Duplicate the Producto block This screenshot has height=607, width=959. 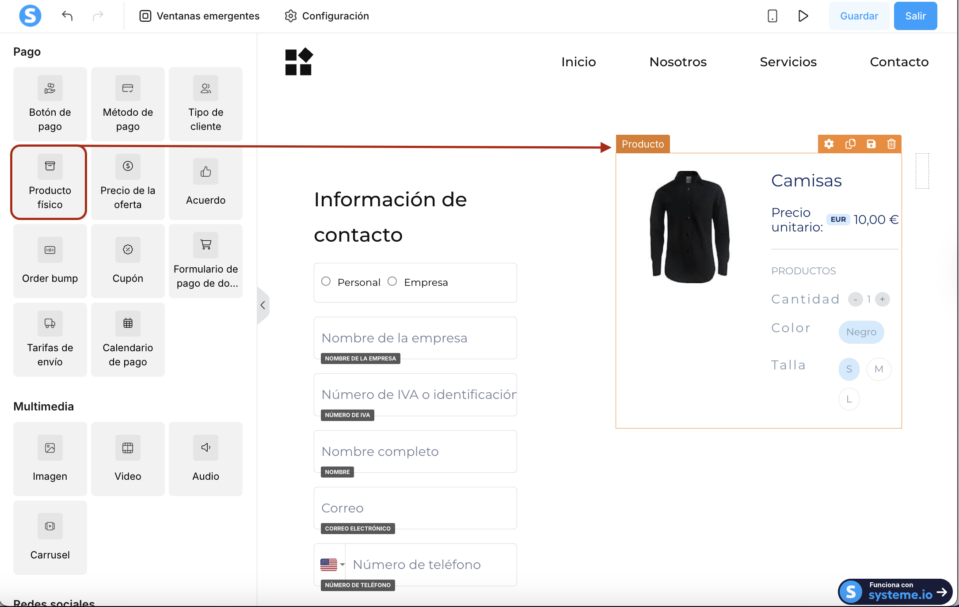850,144
